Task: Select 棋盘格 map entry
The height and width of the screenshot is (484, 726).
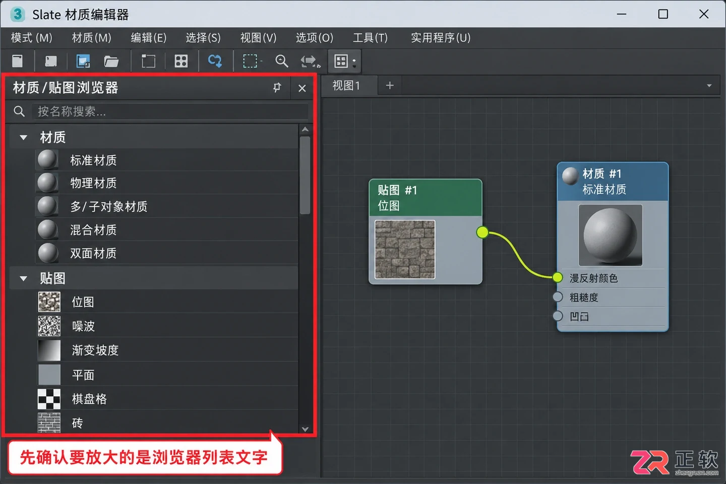Action: click(166, 399)
